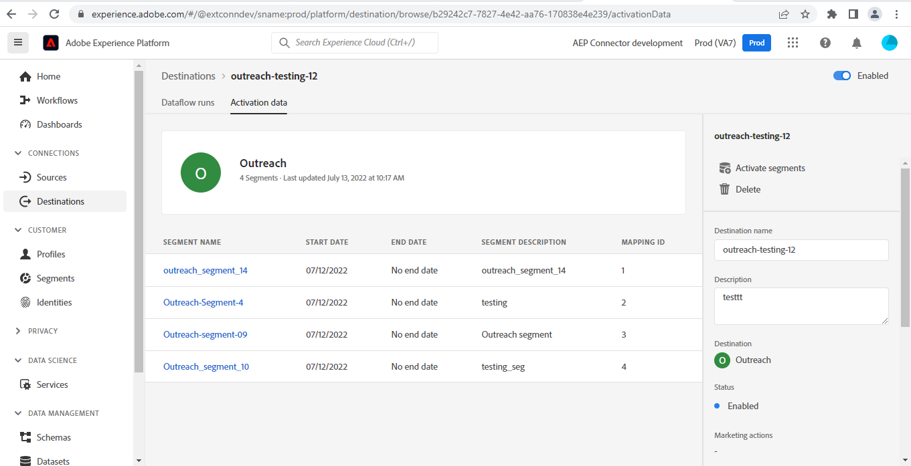
Task: Click the Prod sandbox button
Action: 756,43
